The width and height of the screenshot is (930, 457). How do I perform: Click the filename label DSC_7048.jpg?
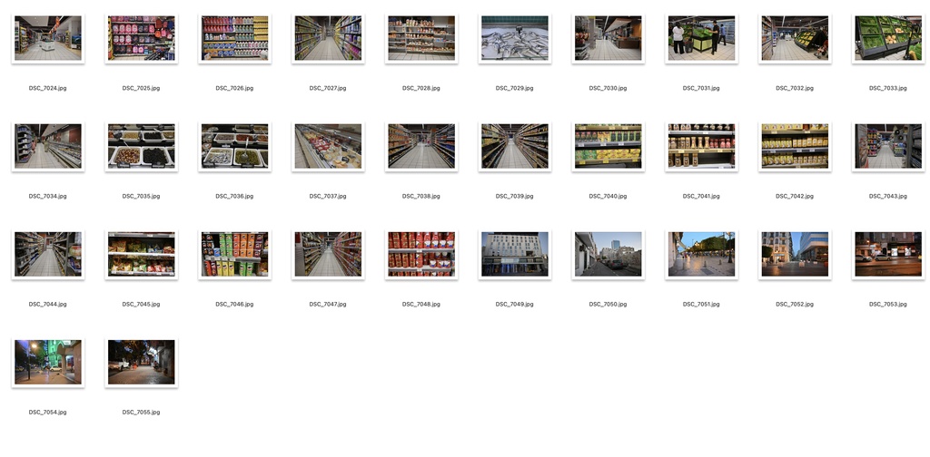coord(421,305)
